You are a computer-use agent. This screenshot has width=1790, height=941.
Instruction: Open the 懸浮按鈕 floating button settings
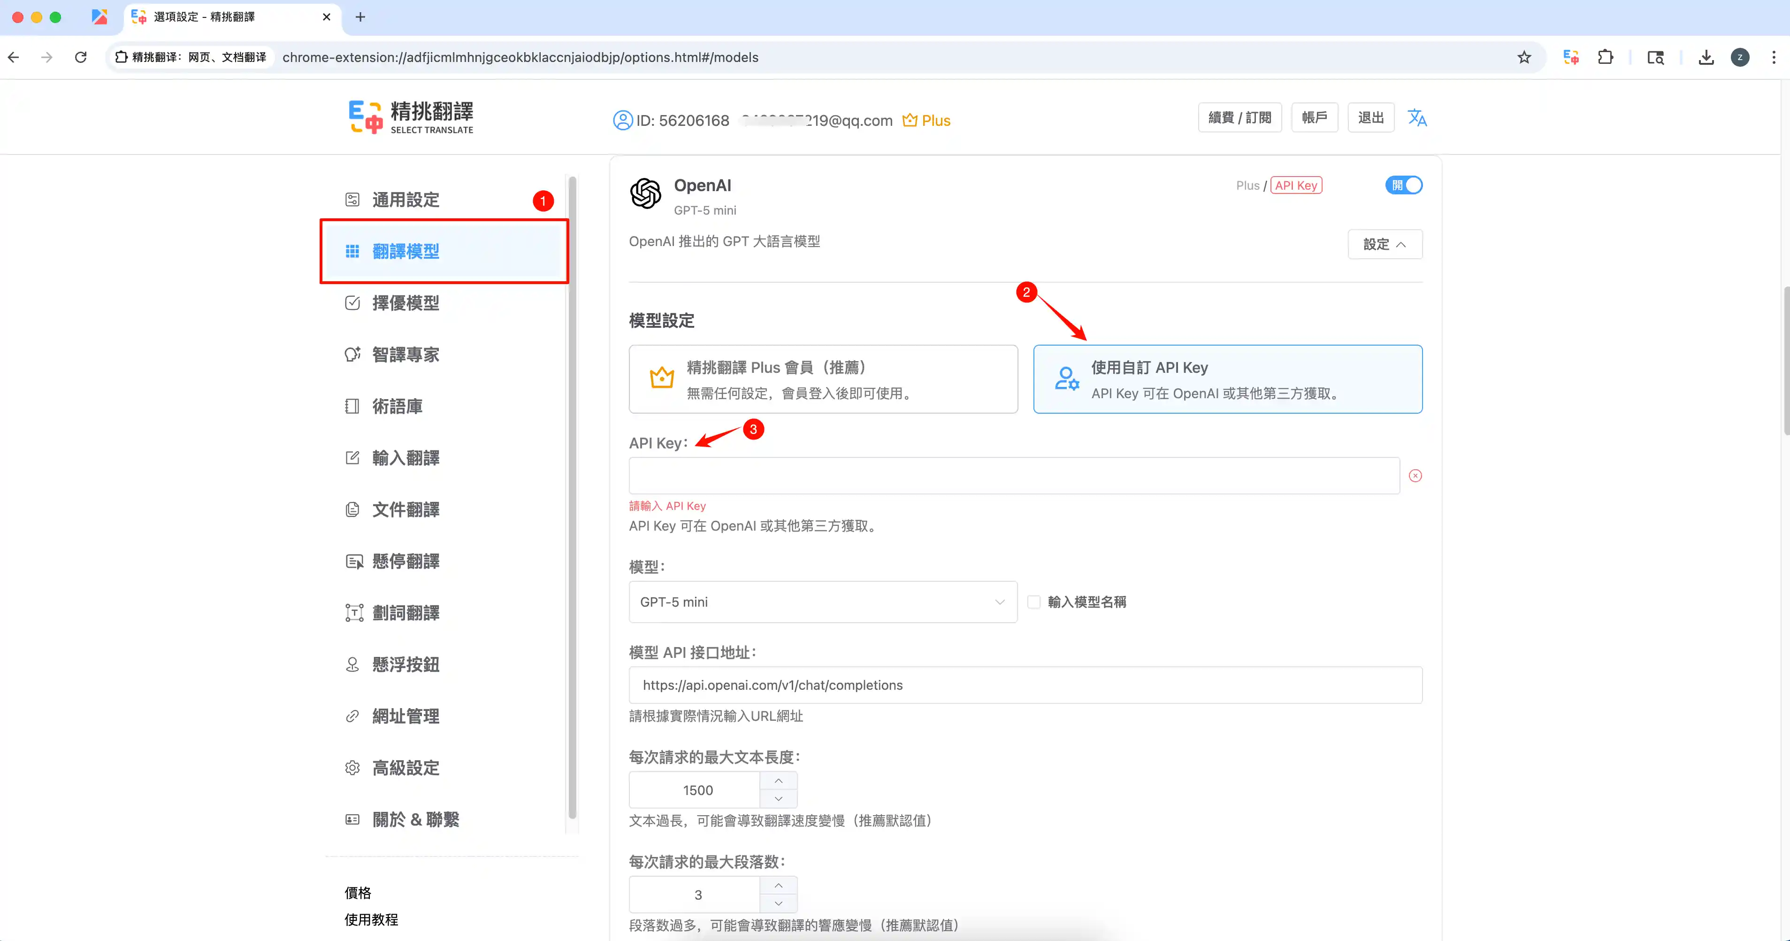coord(405,663)
